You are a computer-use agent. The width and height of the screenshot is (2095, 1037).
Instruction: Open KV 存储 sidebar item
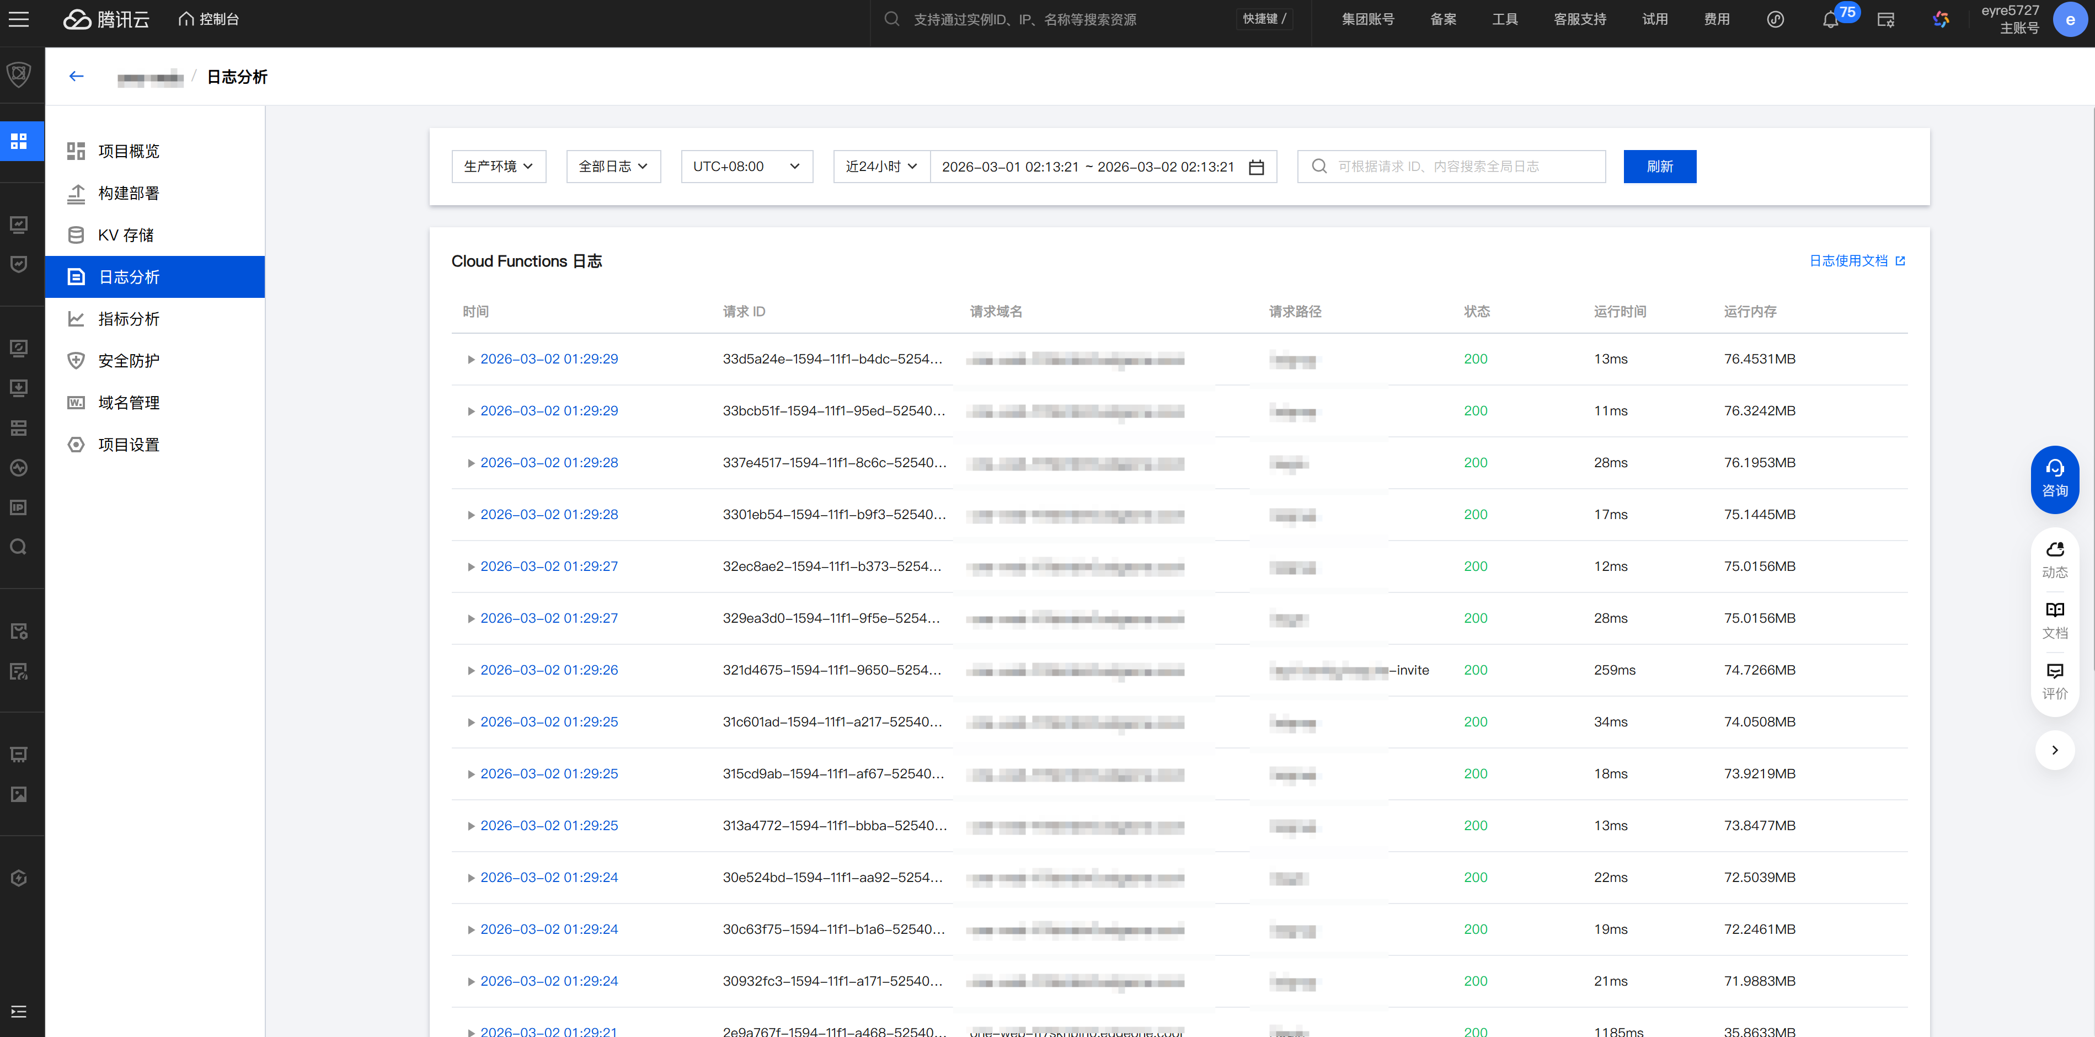(125, 235)
